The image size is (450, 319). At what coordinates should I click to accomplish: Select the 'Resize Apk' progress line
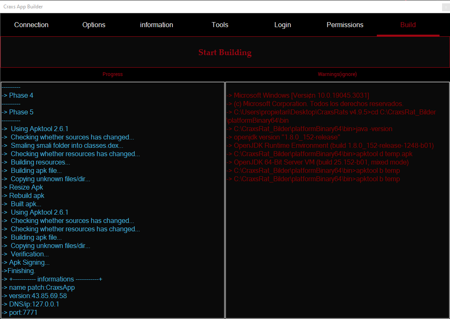click(23, 187)
